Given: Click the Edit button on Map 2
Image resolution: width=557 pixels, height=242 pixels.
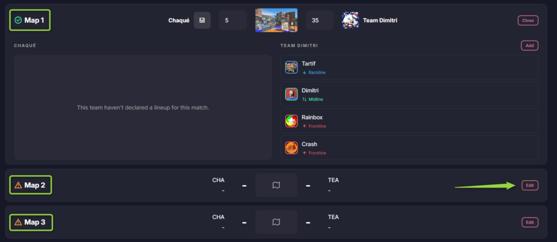Looking at the screenshot, I should click(x=529, y=185).
